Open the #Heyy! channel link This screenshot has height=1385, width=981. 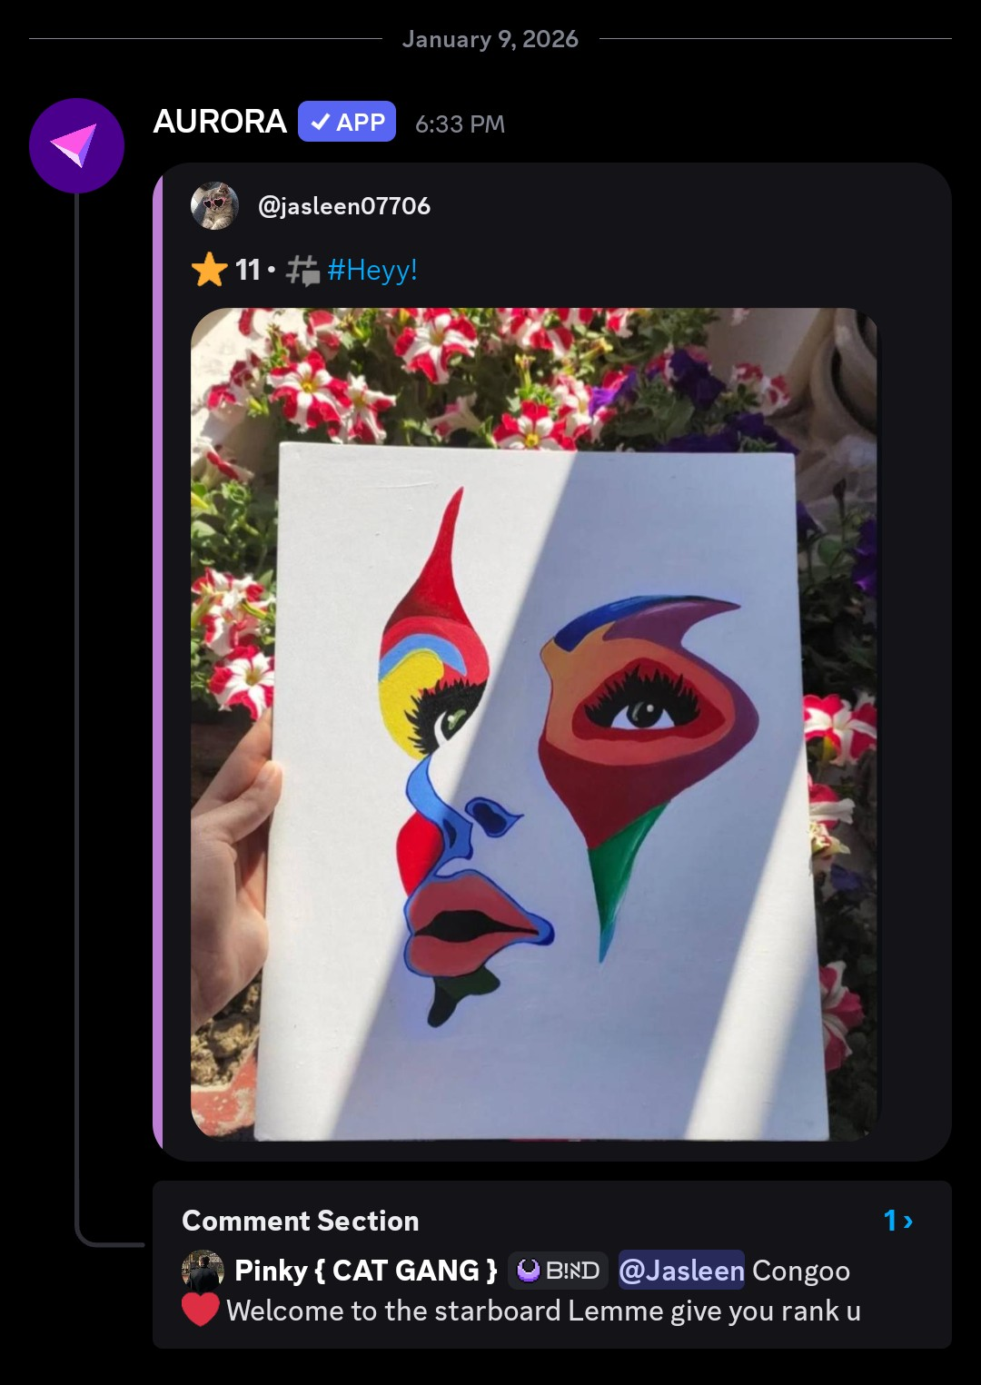(372, 270)
